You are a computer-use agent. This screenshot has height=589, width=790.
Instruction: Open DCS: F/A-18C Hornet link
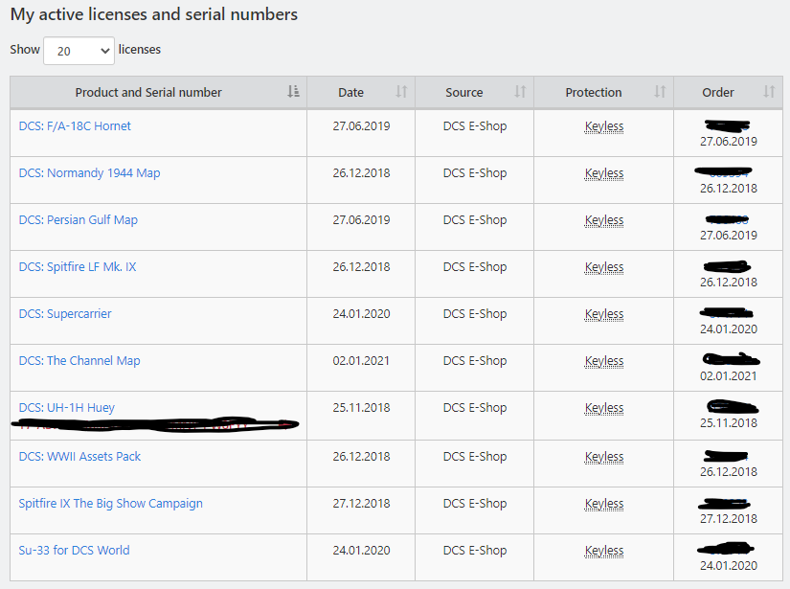click(x=75, y=126)
